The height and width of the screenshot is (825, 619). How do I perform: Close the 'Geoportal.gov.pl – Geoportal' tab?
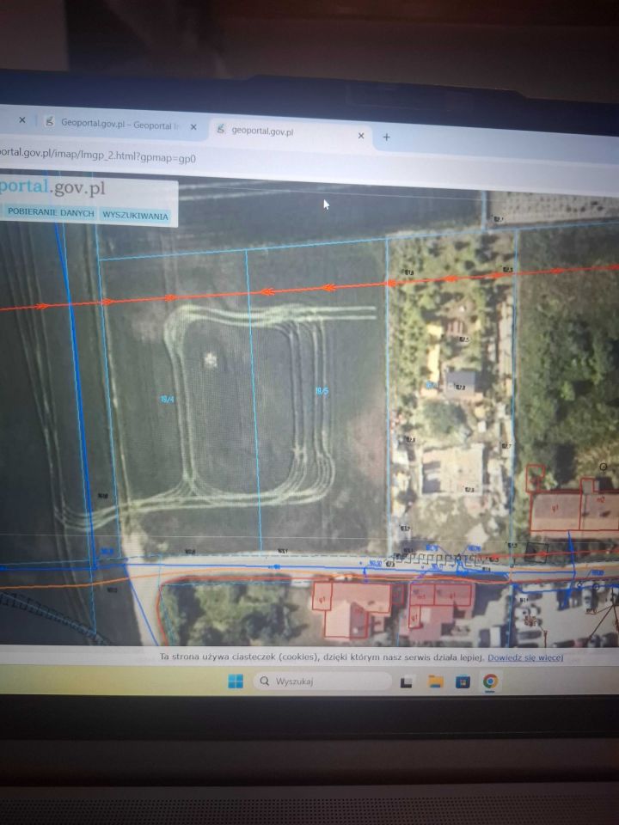(x=193, y=127)
